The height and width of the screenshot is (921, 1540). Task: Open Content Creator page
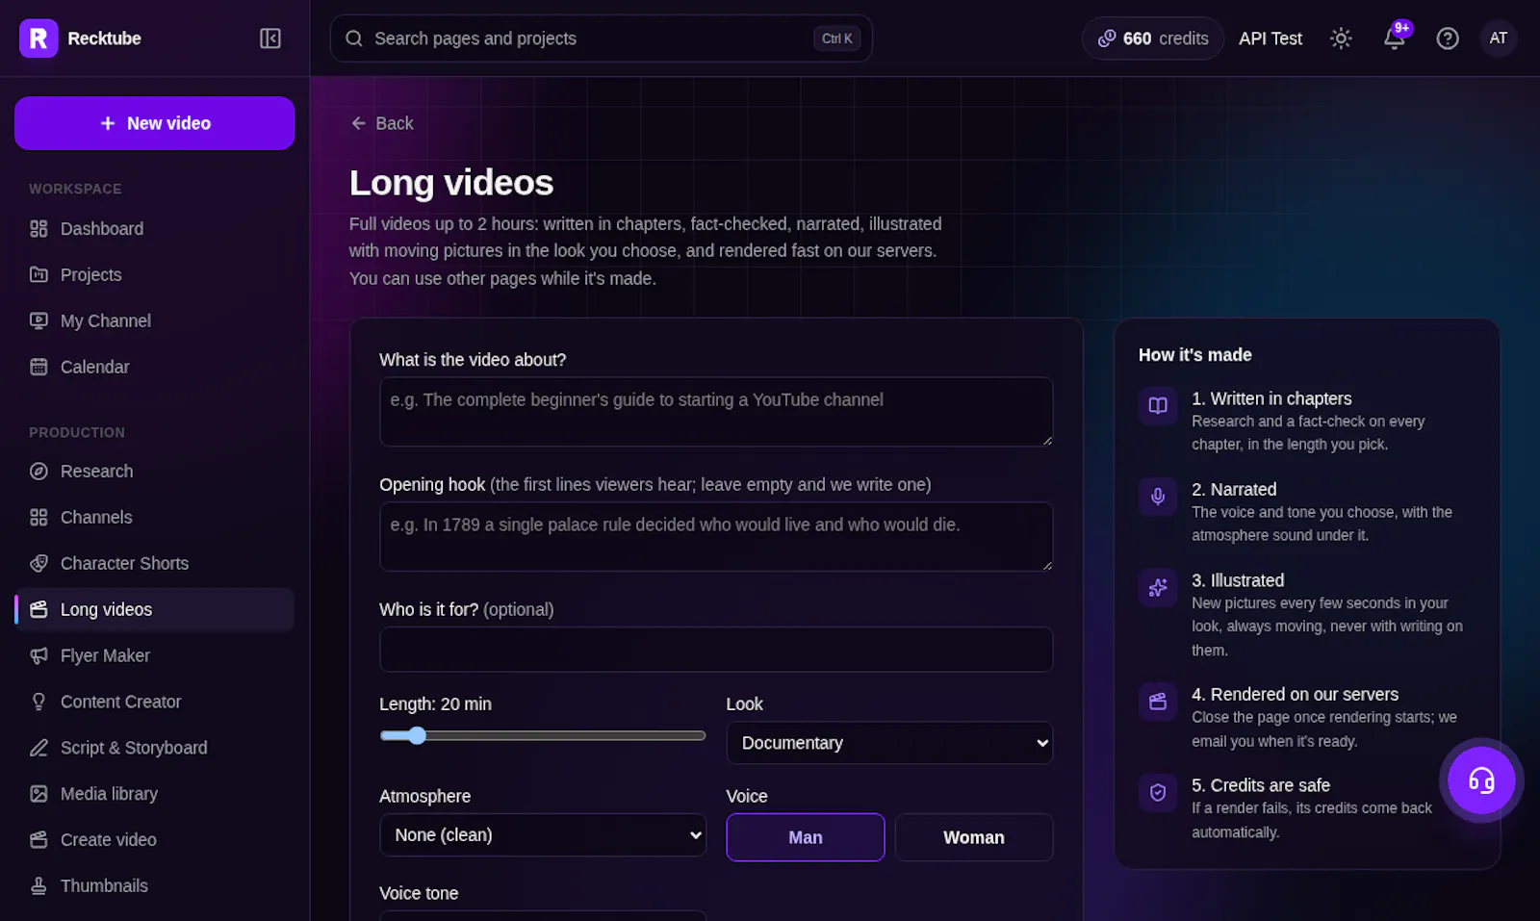[x=154, y=703]
